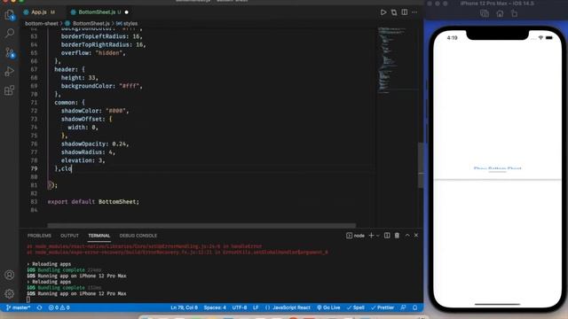568x319 pixels.
Task: Switch to the DEBUG CONSOLE tab
Action: (x=138, y=236)
